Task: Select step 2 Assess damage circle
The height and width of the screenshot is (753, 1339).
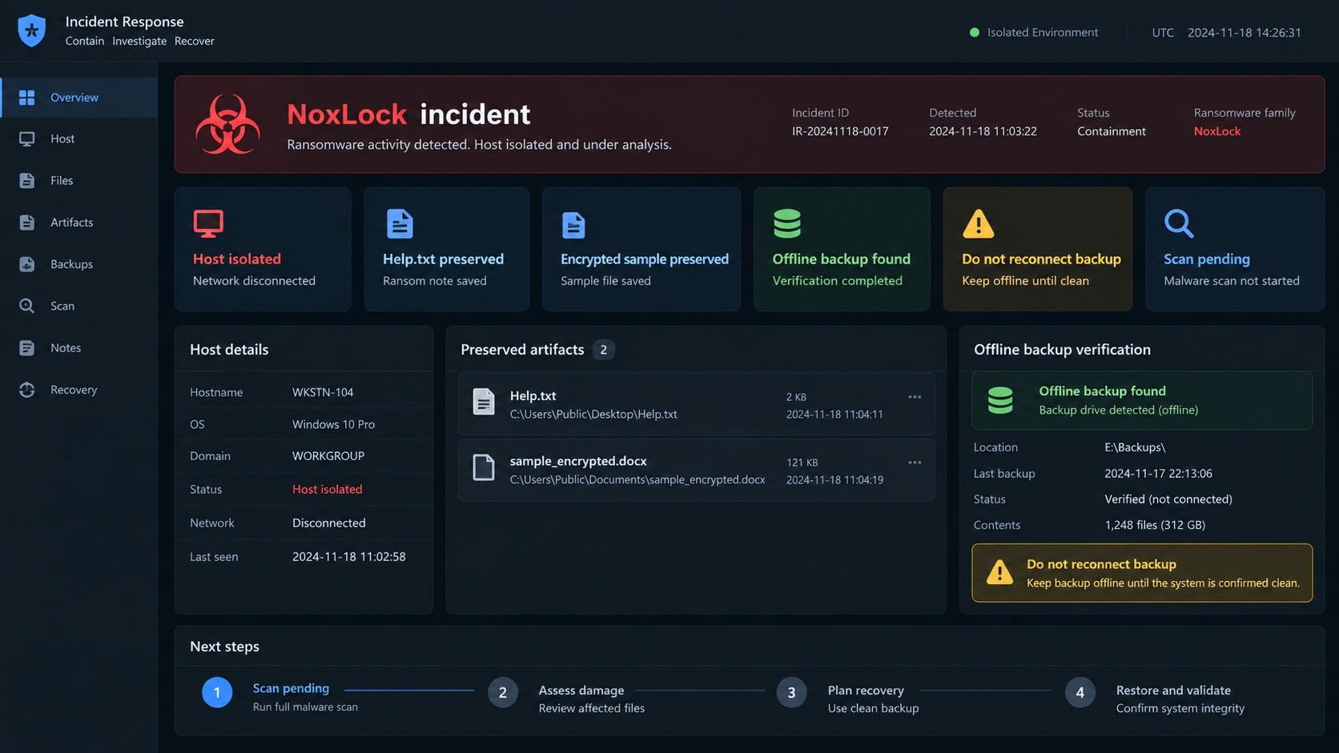Action: tap(503, 693)
